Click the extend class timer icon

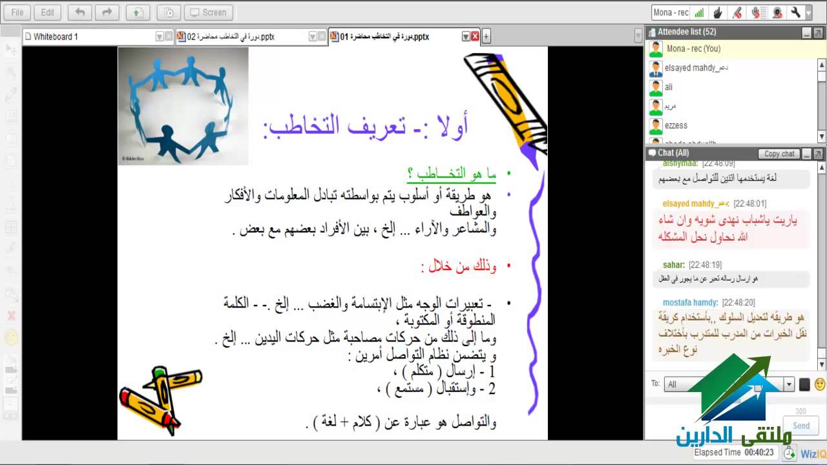790,453
